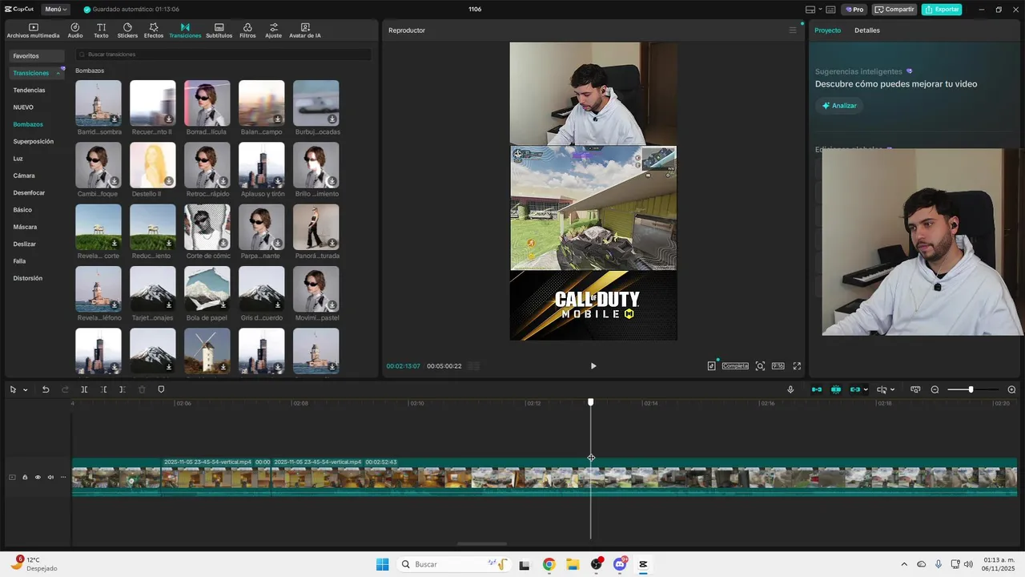This screenshot has width=1025, height=577.
Task: Select the Tendencias transitions category
Action: [x=29, y=90]
